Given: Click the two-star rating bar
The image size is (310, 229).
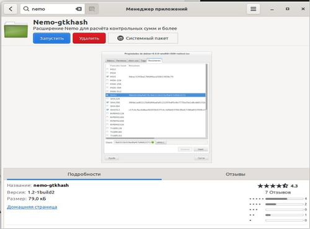Looking at the screenshot, I should click(x=285, y=215).
